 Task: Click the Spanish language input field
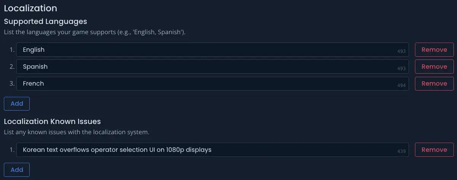206,66
